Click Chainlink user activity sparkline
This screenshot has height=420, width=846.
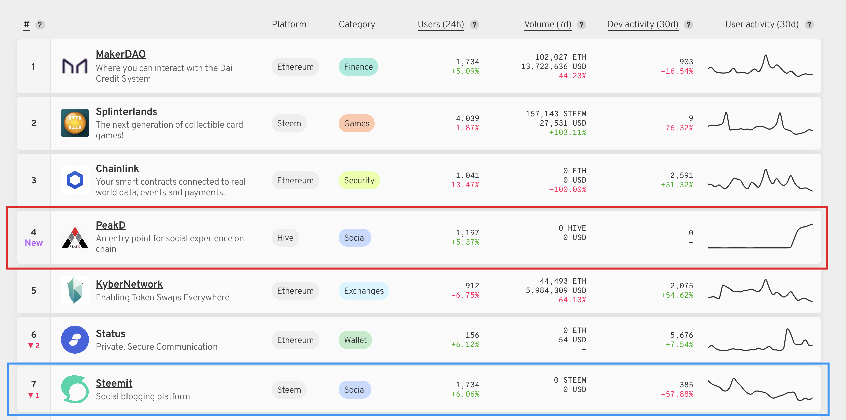click(x=760, y=180)
